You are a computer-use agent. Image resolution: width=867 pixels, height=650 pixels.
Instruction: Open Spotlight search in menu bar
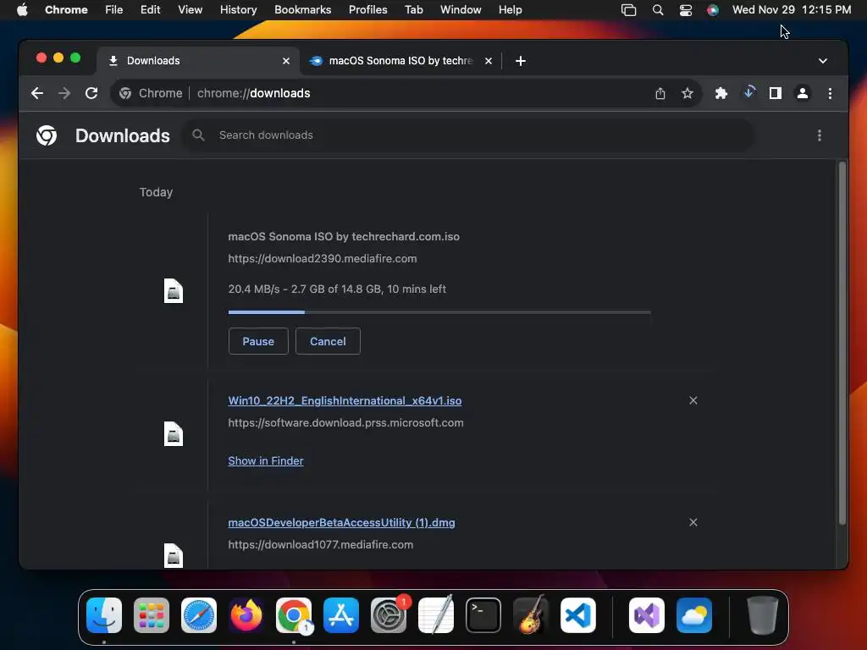click(657, 10)
